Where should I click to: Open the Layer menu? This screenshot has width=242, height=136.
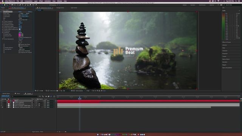[36, 1]
